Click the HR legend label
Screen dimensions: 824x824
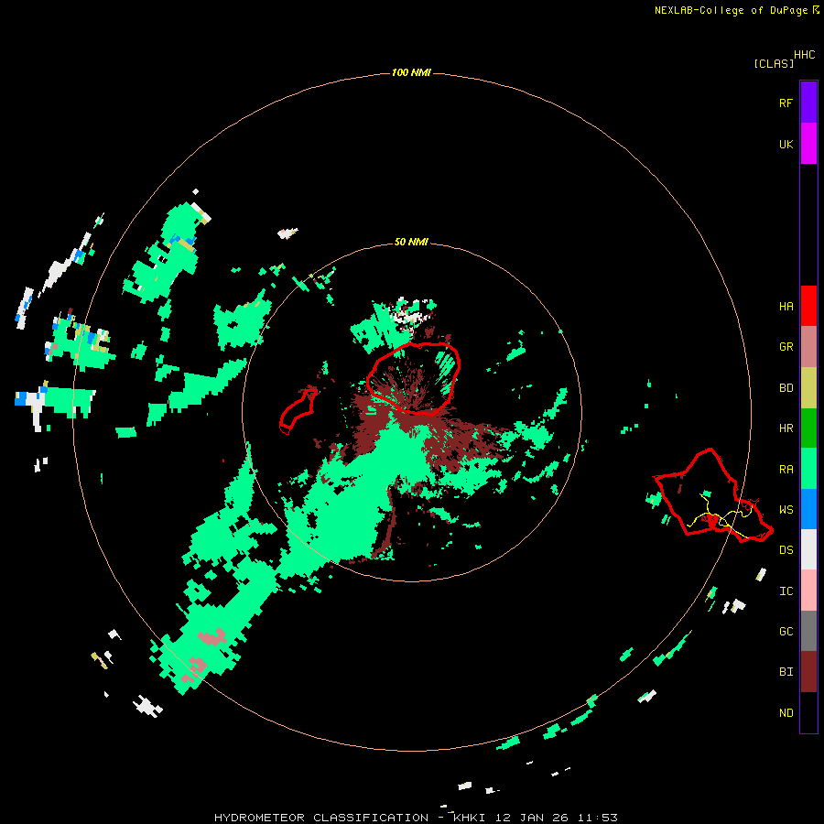pyautogui.click(x=786, y=428)
